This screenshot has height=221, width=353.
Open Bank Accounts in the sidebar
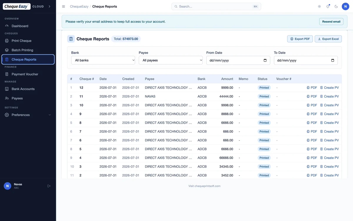28,89
